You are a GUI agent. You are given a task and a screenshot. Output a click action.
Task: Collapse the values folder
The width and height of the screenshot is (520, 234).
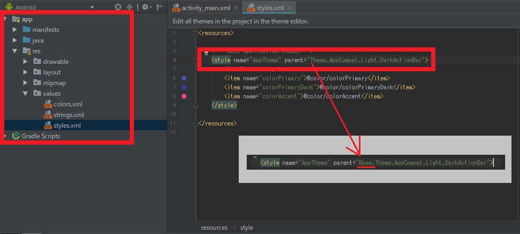(x=25, y=94)
